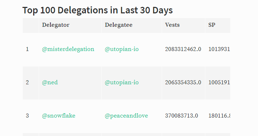The width and height of the screenshot is (258, 136).
Task: Open @utopian-io link in row 2
Action: click(x=122, y=82)
